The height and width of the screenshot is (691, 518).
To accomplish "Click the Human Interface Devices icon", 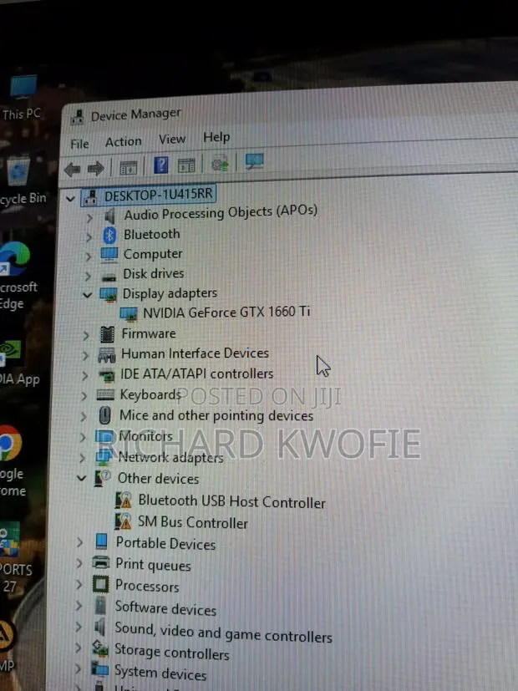I will pos(106,355).
